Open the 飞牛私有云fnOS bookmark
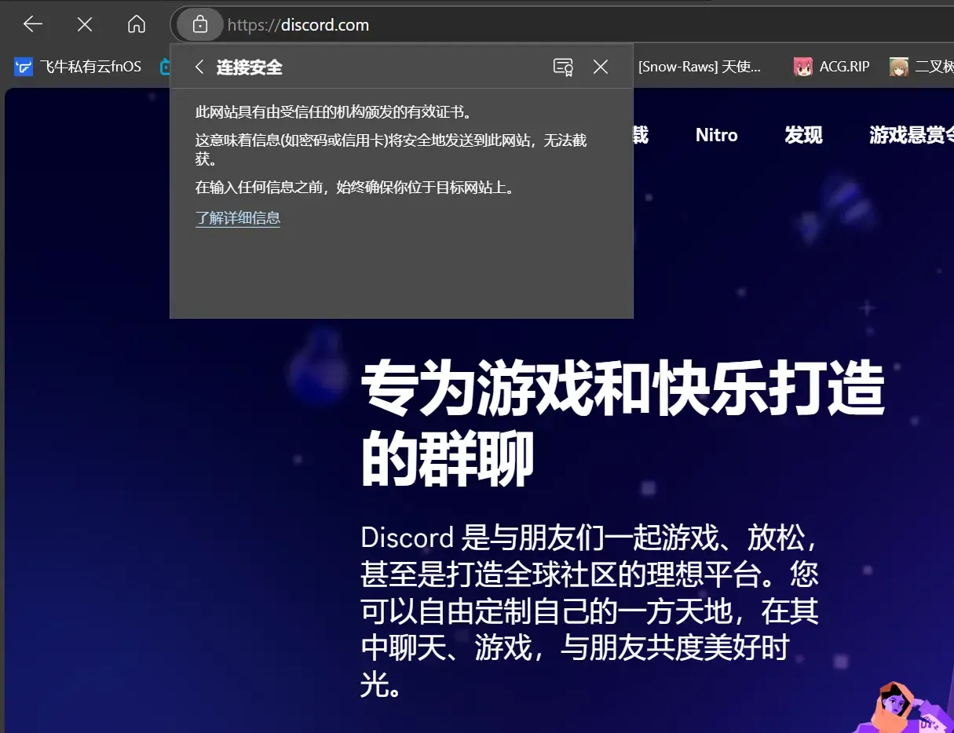 tap(78, 67)
